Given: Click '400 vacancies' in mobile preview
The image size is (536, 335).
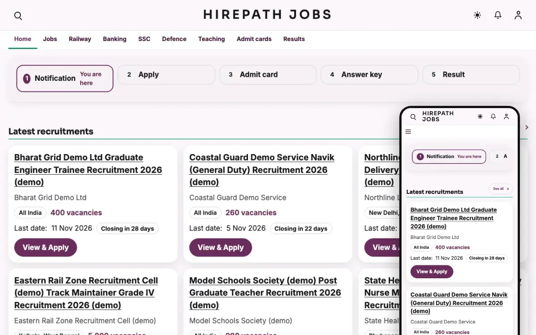Looking at the screenshot, I should pyautogui.click(x=452, y=247).
